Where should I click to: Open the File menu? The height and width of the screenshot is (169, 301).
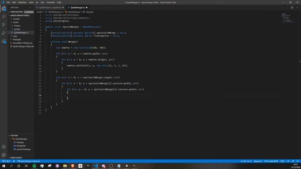click(x=8, y=2)
